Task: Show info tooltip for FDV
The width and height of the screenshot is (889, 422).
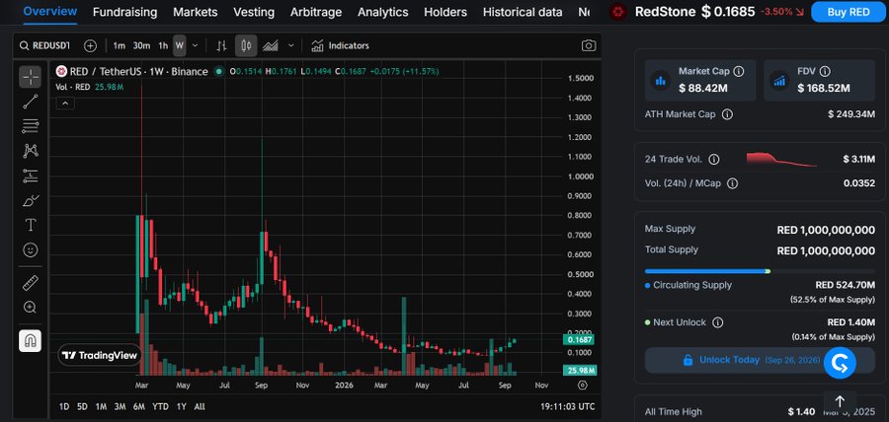Action: (x=825, y=71)
